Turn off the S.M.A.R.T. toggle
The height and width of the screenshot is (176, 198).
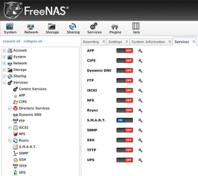click(124, 120)
